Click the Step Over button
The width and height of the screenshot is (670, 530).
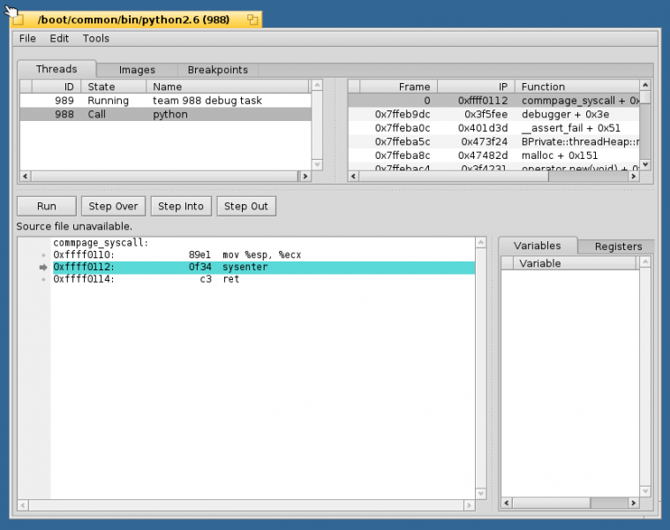pos(113,206)
